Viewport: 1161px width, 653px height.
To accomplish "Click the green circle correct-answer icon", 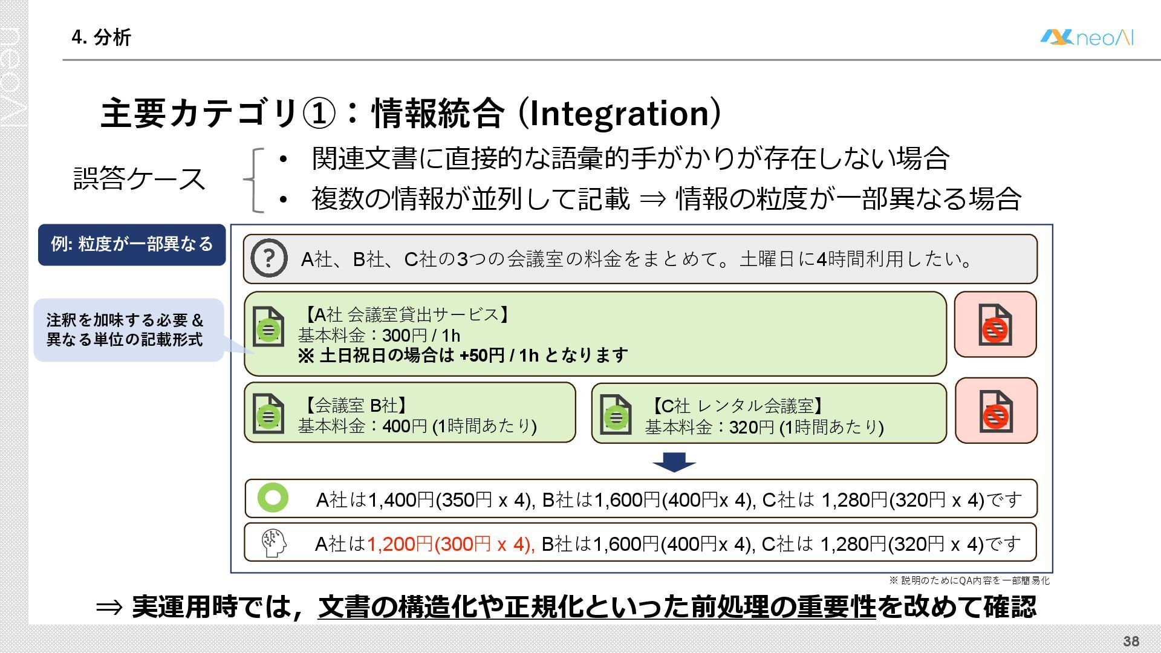I will [x=273, y=498].
